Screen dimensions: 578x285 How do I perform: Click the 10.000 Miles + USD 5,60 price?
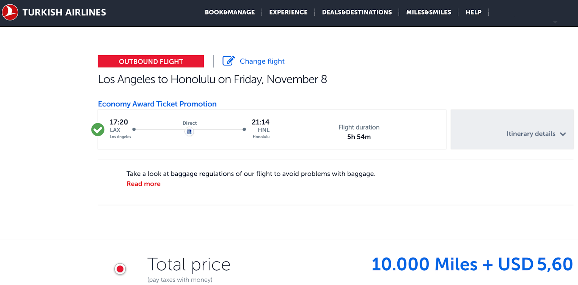(472, 264)
